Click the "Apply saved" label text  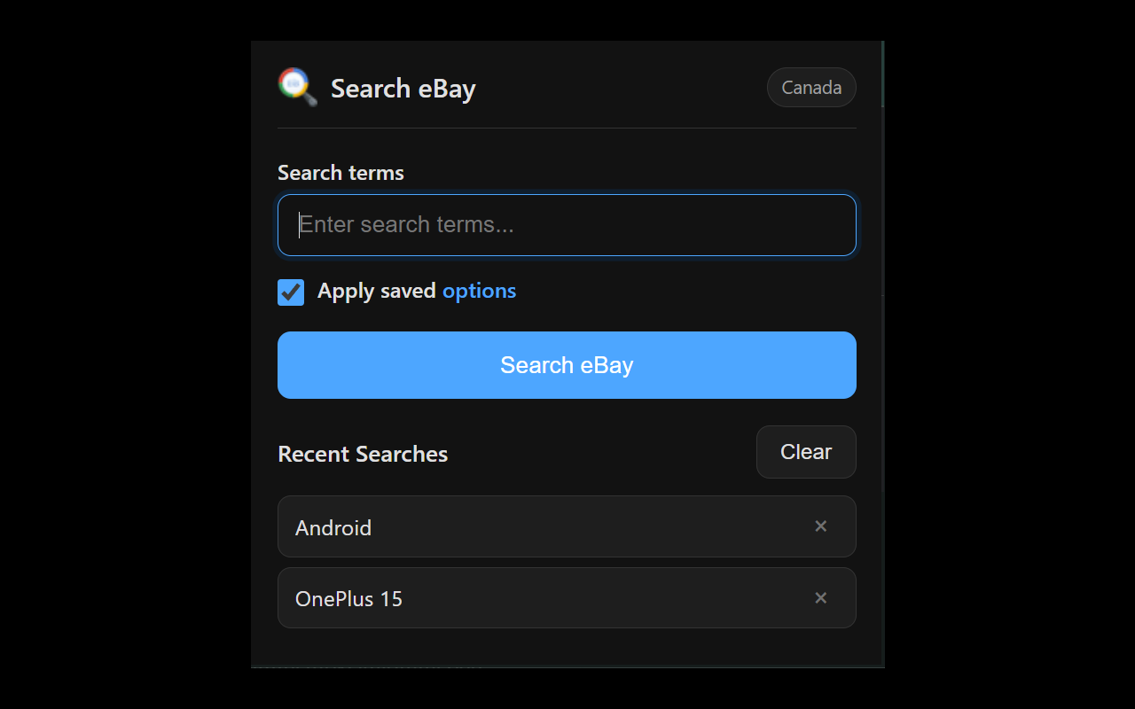pyautogui.click(x=376, y=291)
